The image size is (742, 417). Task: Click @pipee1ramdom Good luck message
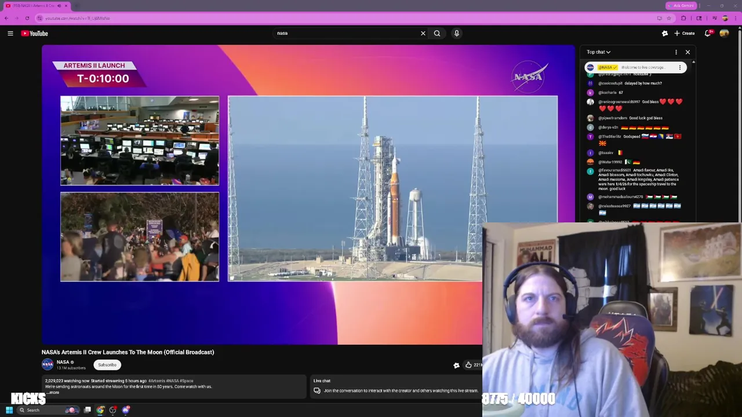(x=630, y=118)
